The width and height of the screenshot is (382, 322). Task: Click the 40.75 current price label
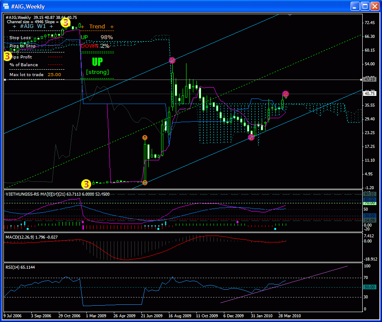[x=369, y=94]
